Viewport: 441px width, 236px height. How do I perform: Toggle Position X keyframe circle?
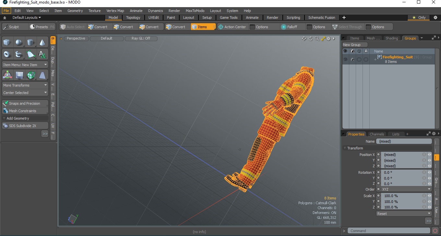(x=378, y=155)
